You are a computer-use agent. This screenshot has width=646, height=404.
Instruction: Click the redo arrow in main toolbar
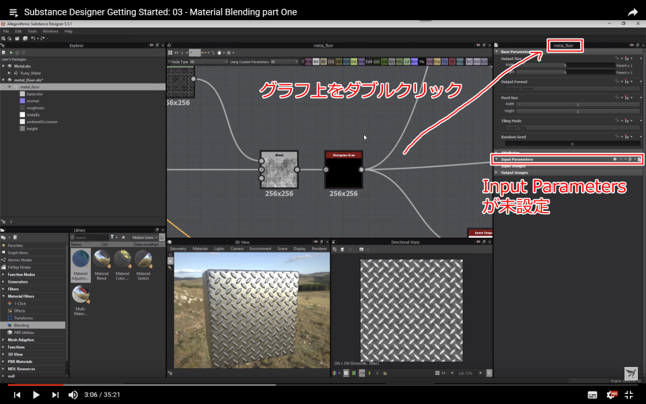pos(42,38)
